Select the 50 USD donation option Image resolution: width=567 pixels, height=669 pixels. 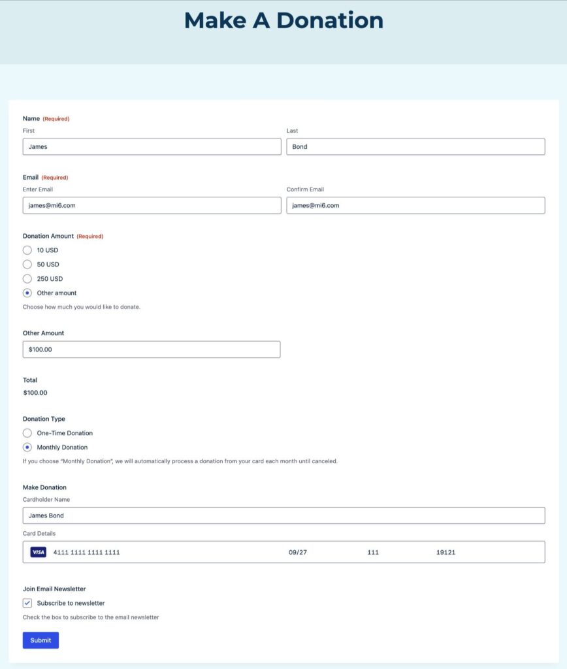click(27, 265)
